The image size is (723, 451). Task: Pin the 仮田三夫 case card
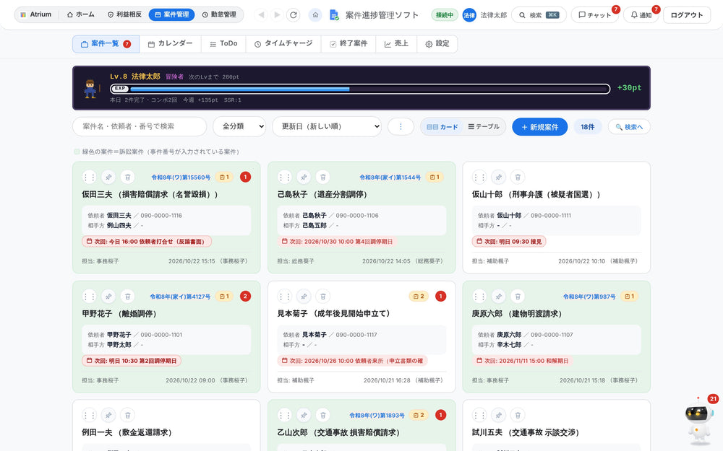[108, 177]
